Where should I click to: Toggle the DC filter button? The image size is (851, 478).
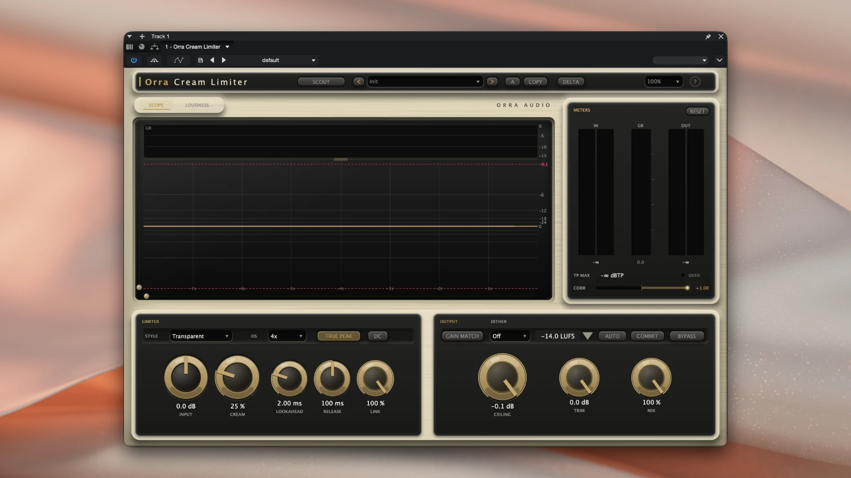pyautogui.click(x=378, y=336)
